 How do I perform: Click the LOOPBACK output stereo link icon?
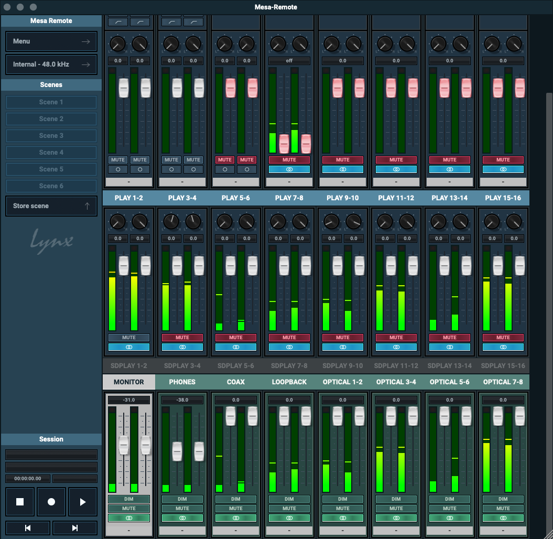click(x=289, y=518)
